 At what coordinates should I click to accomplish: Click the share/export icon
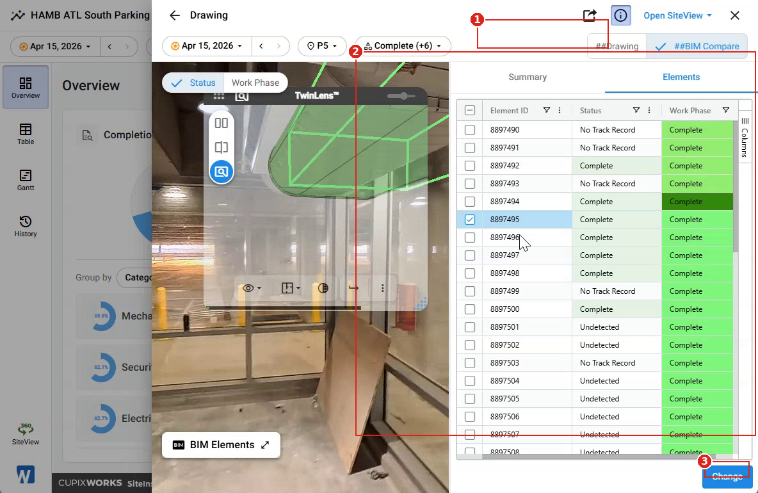coord(590,15)
